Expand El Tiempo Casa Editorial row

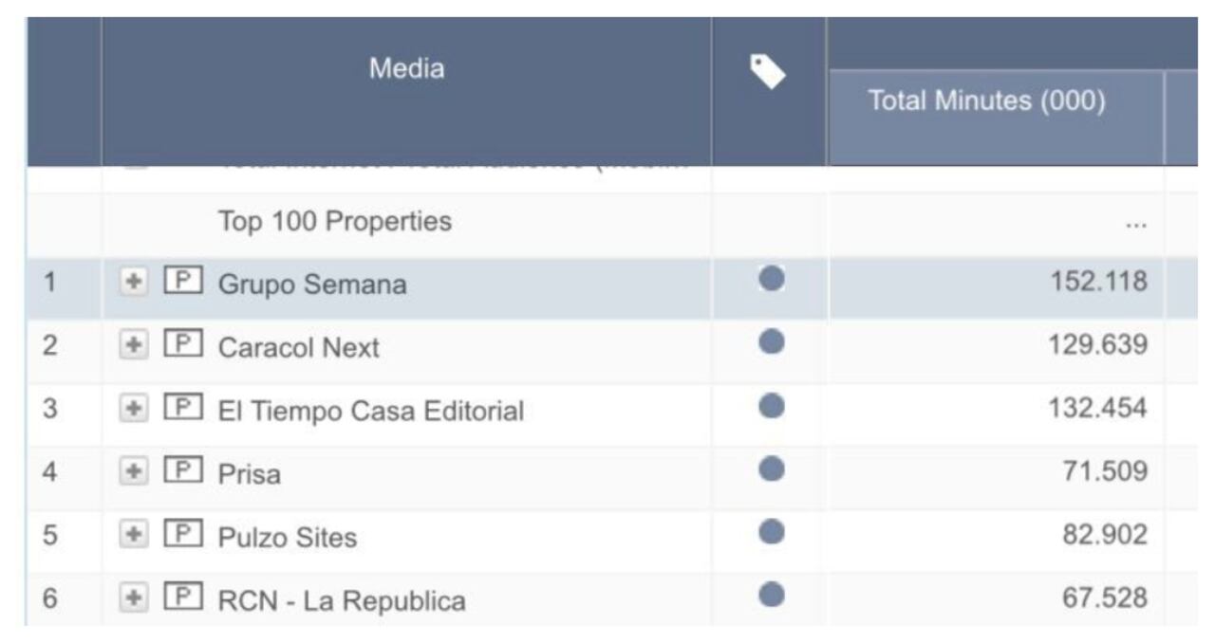pyautogui.click(x=136, y=410)
